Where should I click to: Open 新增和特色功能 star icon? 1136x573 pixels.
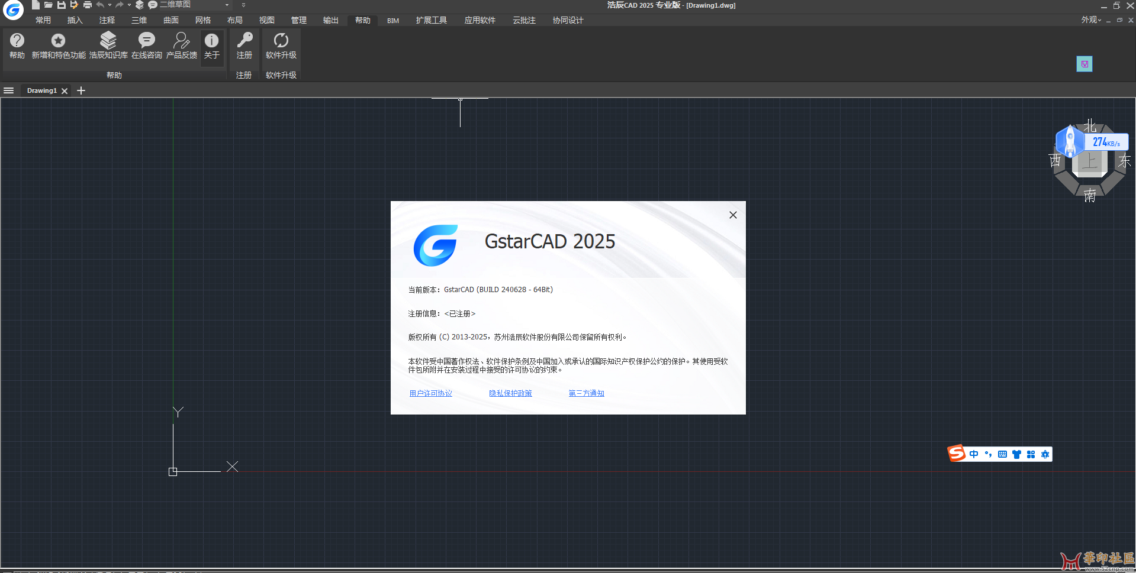(x=59, y=46)
